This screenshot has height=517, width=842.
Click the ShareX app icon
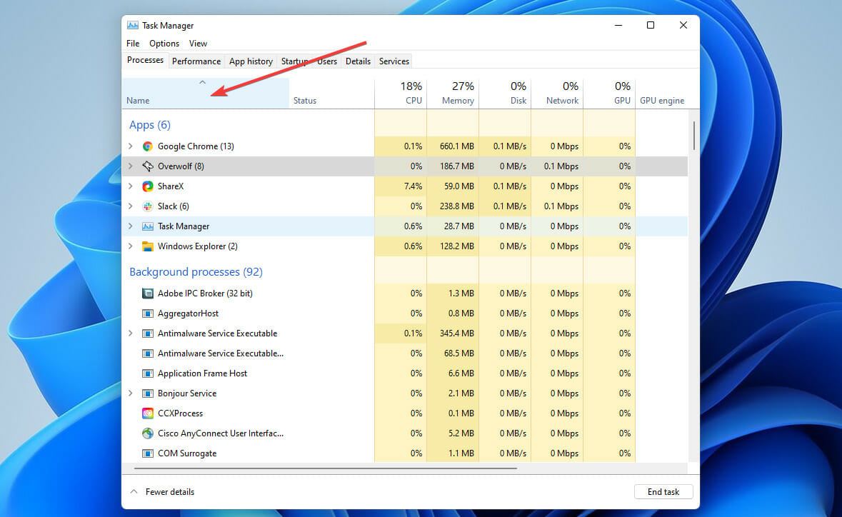[x=148, y=186]
